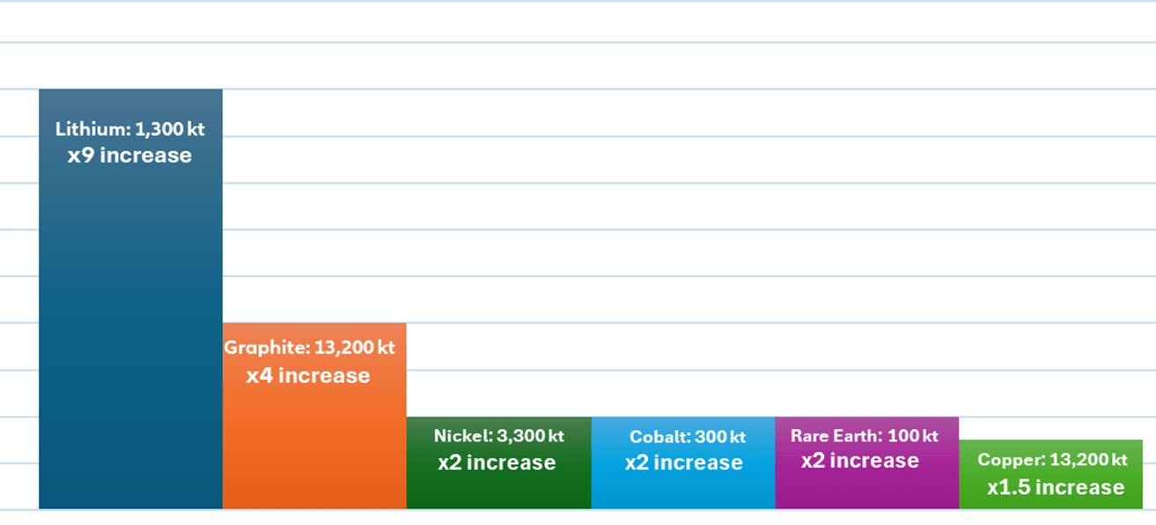This screenshot has width=1156, height=525.
Task: Click the 'Graphite: 13,200 kt' label
Action: 309,347
